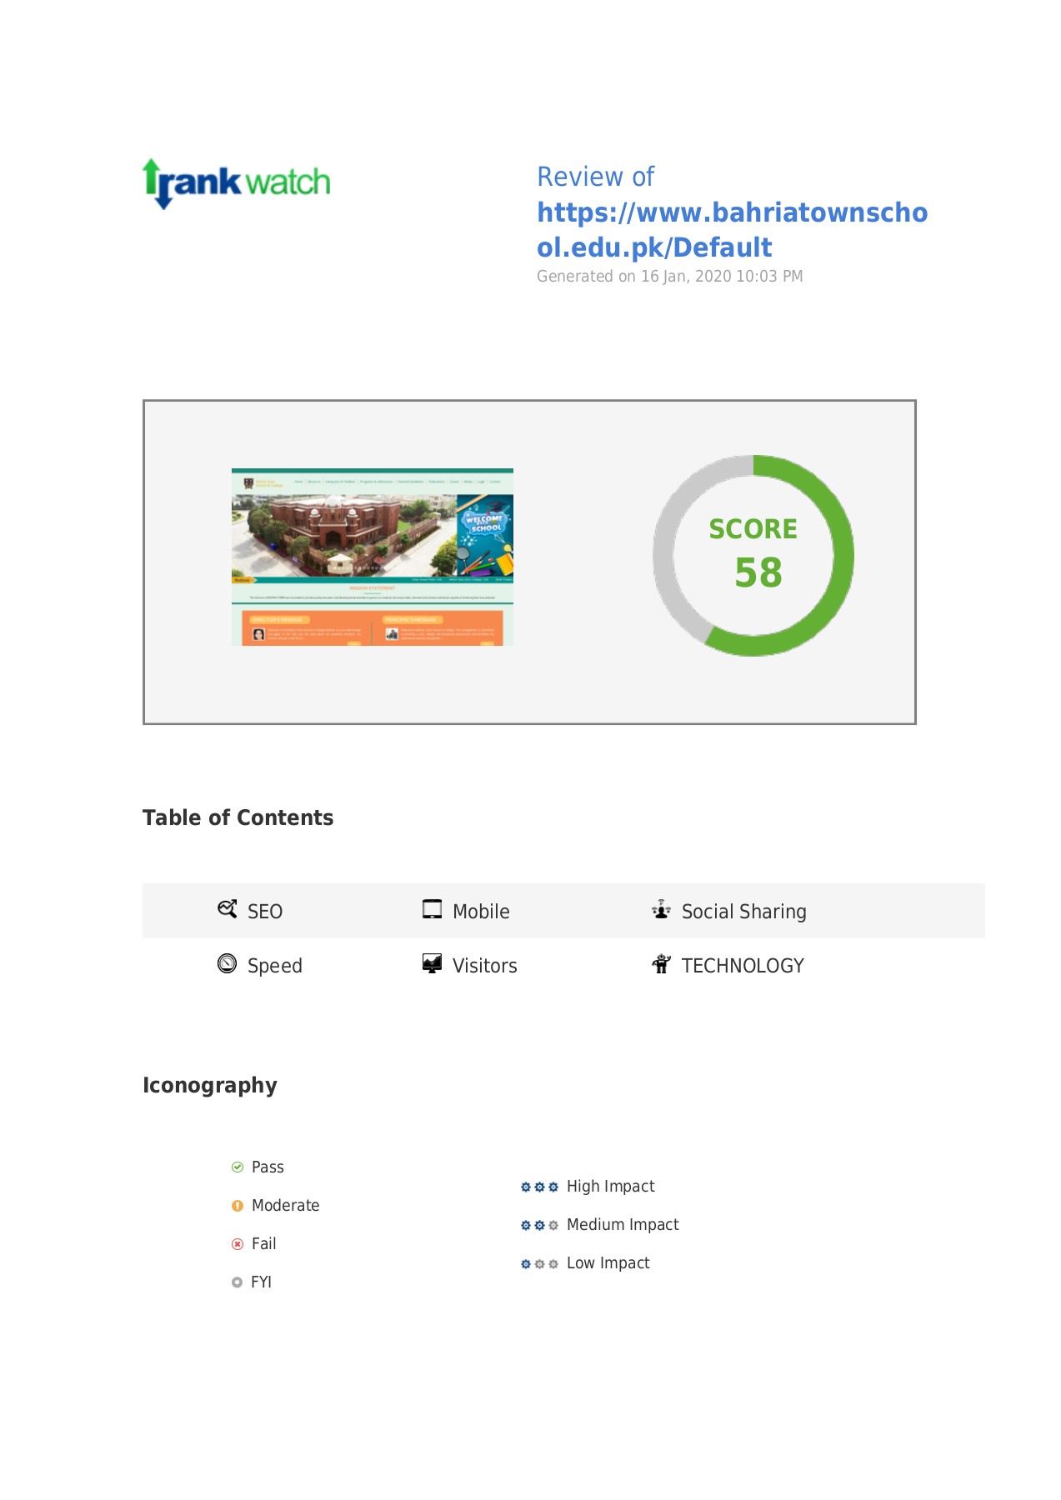The height and width of the screenshot is (1500, 1061).
Task: Click the orange Moderate warning icon
Action: coord(238,1206)
